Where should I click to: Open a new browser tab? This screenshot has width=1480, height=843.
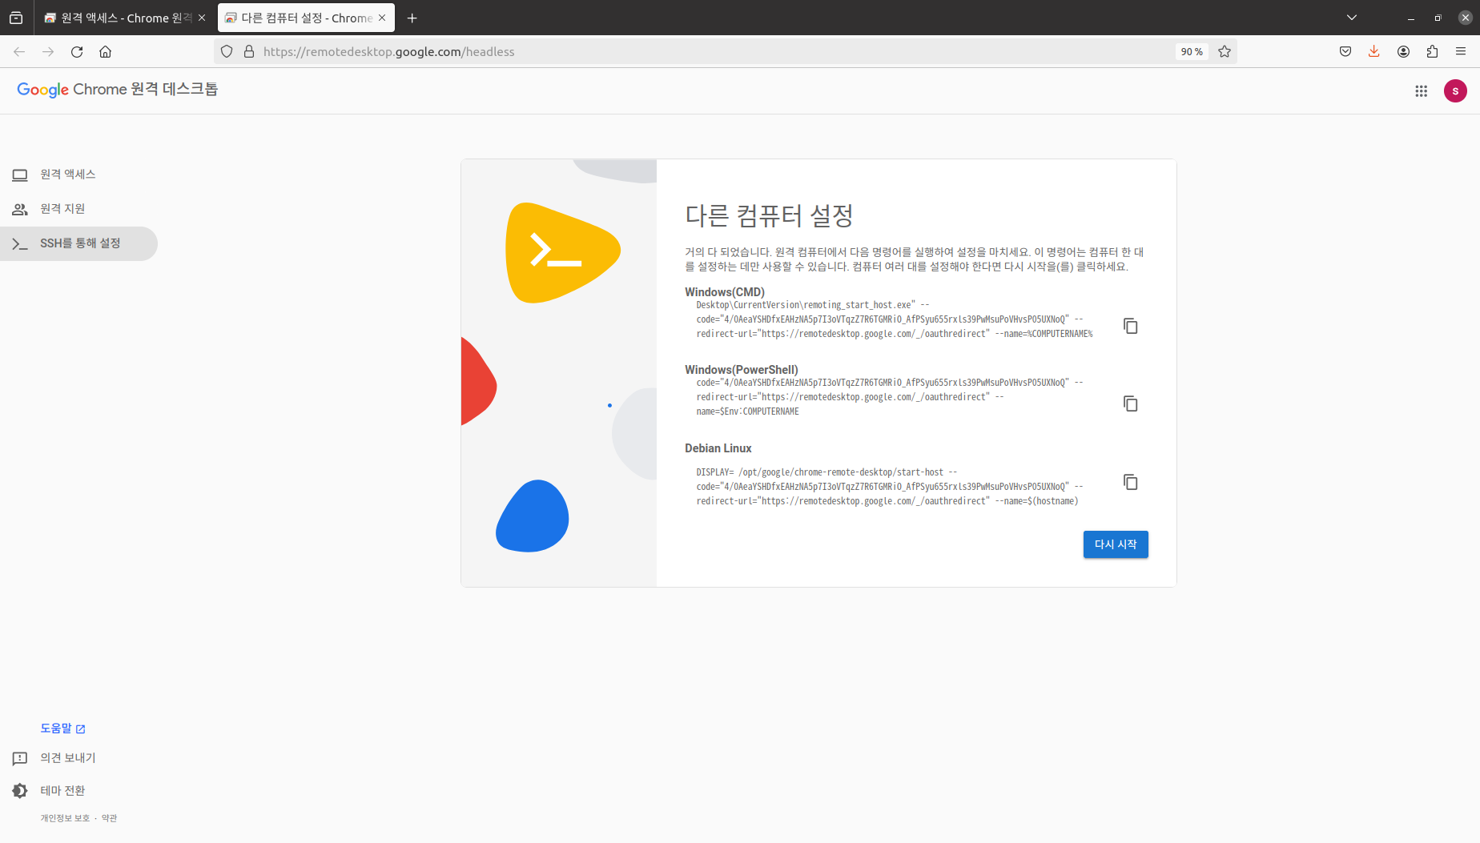(412, 18)
